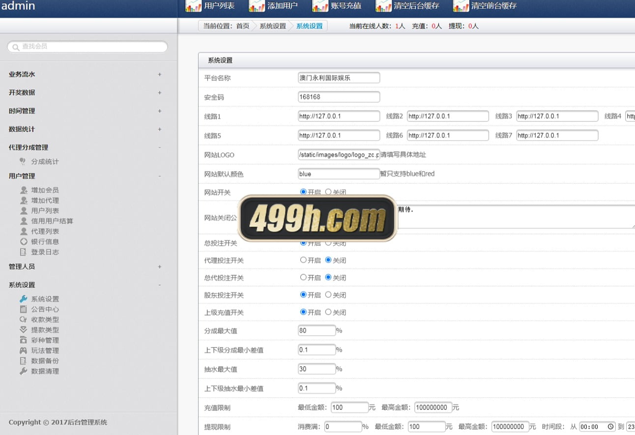Viewport: 635px width, 435px height.
Task: Click the 银行信息 circle icon
Action: click(23, 241)
